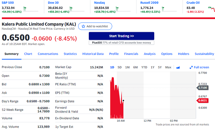Viewport: 215px width, 132px height.
Task: Click the Earnings Date label
Action: (65, 101)
